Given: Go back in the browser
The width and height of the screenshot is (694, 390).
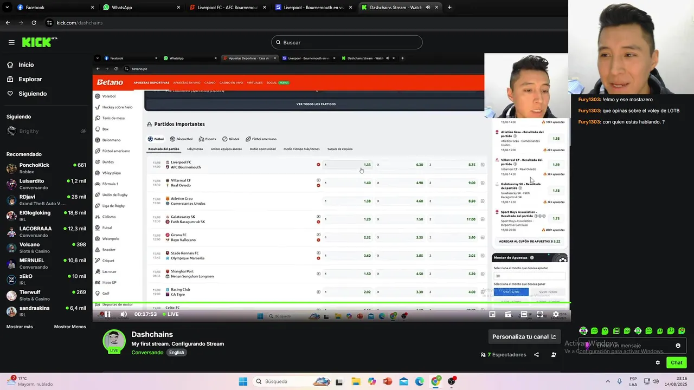Looking at the screenshot, I should point(8,23).
